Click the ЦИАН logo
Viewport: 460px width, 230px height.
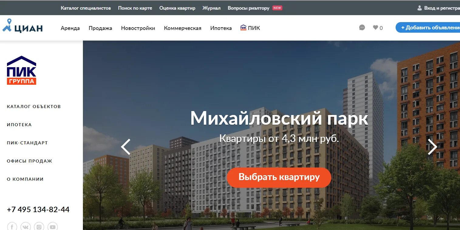point(22,26)
